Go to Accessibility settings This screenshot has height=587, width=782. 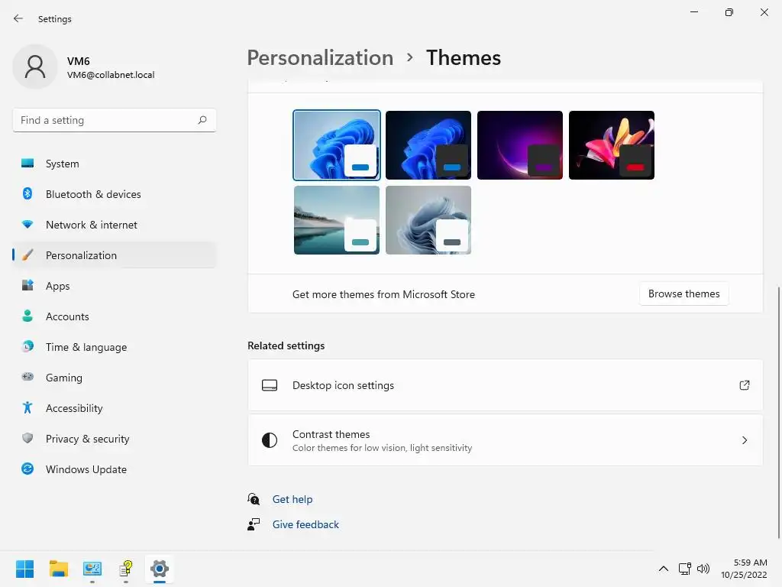pyautogui.click(x=115, y=408)
